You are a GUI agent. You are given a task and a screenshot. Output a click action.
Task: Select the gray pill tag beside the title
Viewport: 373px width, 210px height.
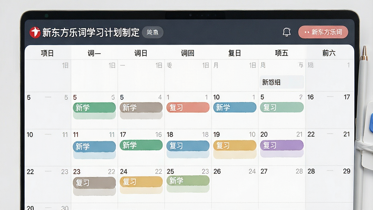153,32
